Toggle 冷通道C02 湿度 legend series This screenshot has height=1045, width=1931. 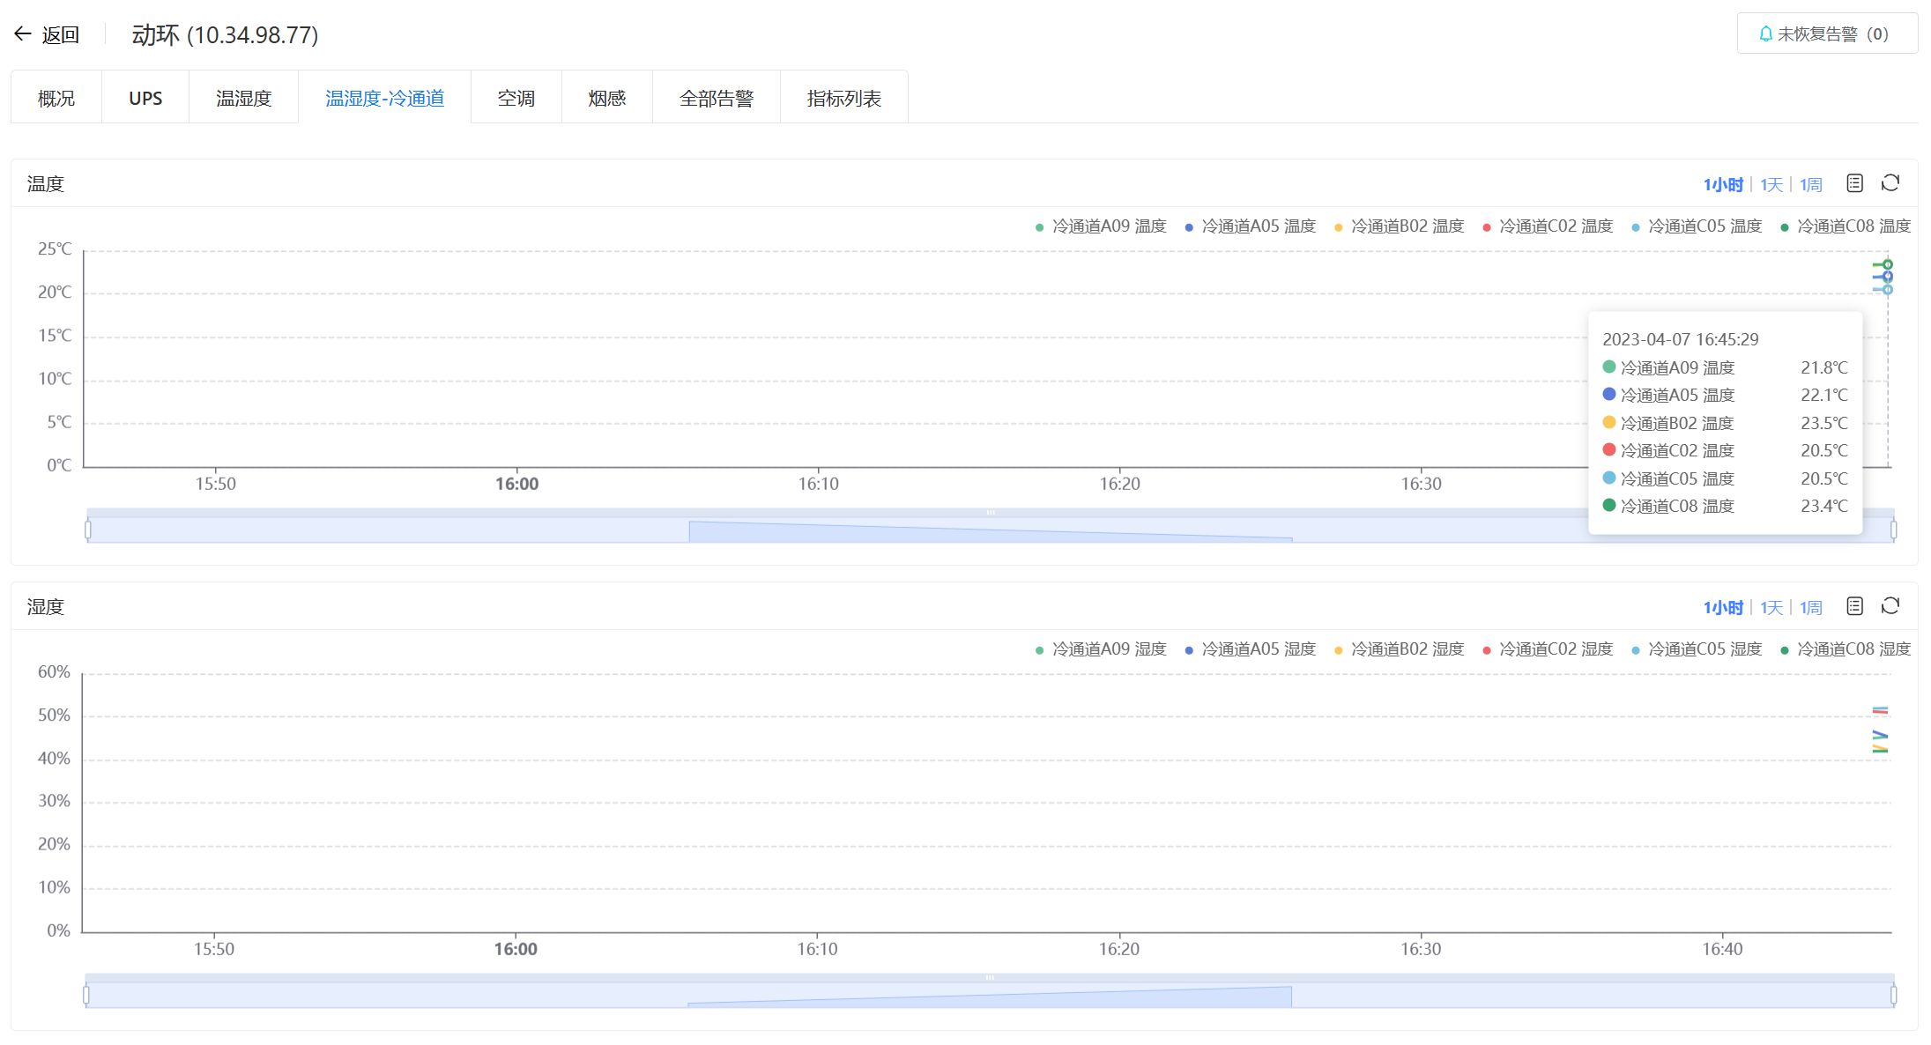pyautogui.click(x=1548, y=649)
